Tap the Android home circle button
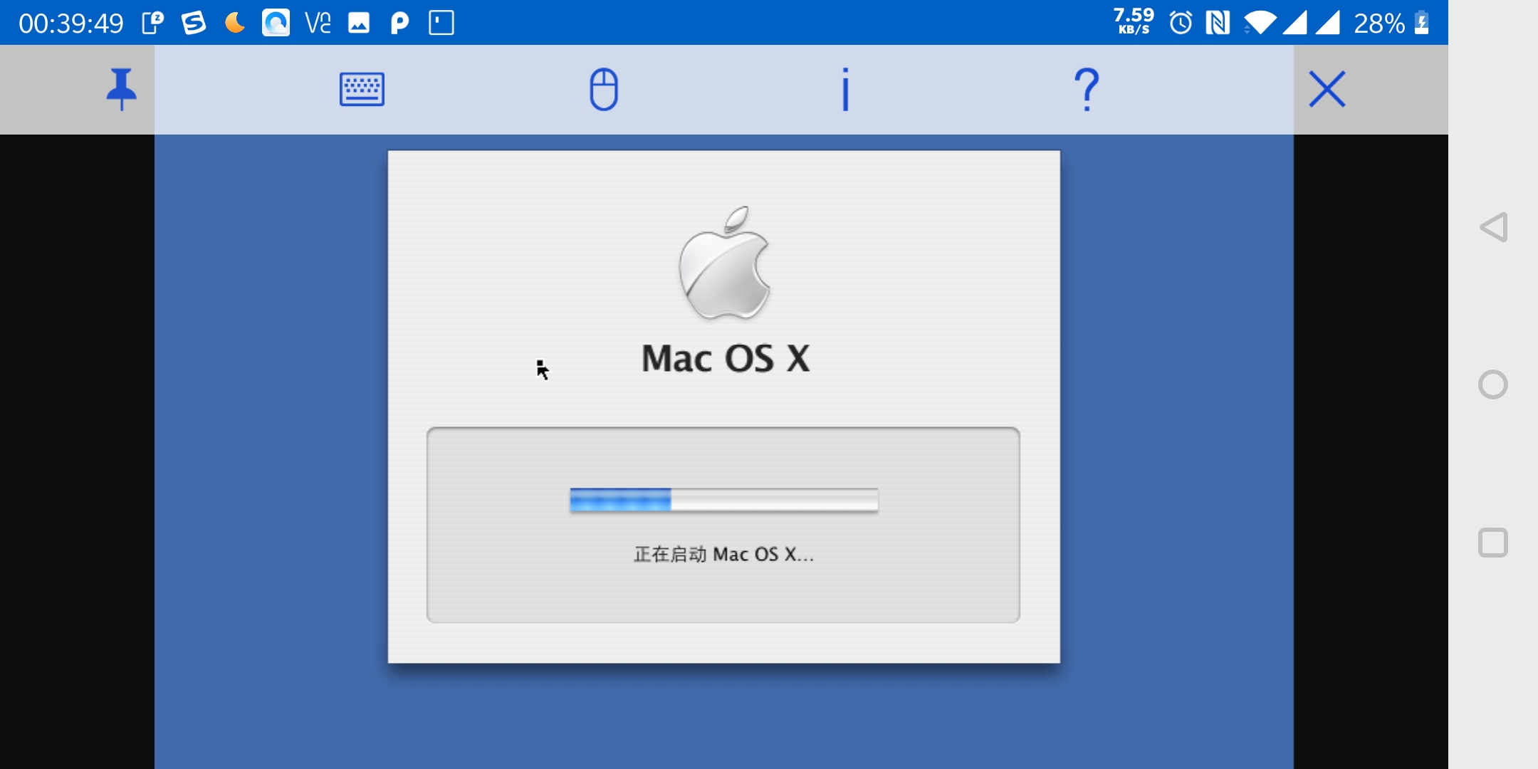Screen dimensions: 1538x769 (1493, 384)
